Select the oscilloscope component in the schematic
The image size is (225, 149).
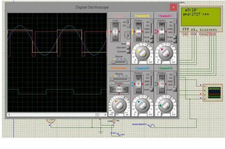tap(213, 93)
